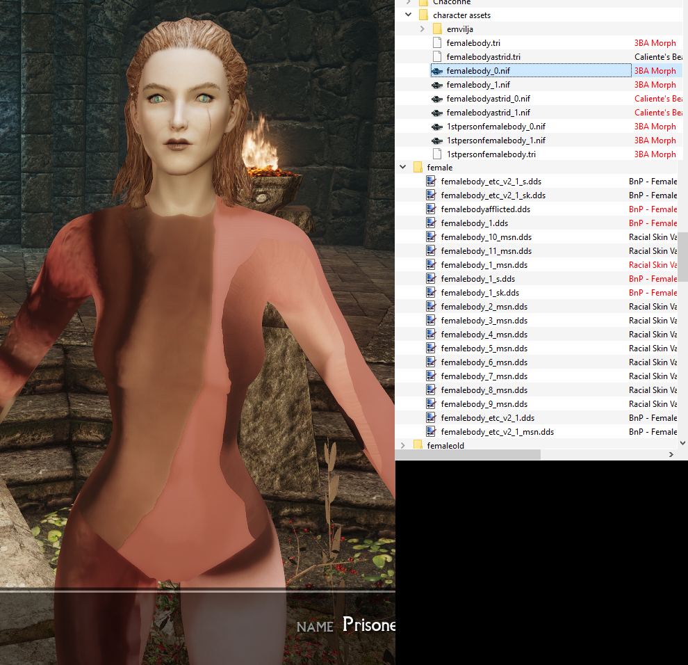The height and width of the screenshot is (665, 688).
Task: Select the femalebody_etc_v2_1.dds file name
Action: [x=487, y=417]
